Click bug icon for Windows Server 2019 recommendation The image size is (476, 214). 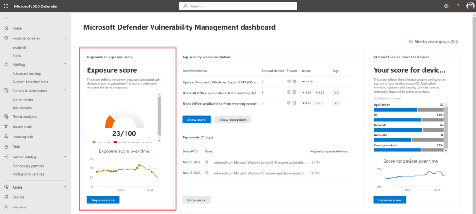(294, 82)
